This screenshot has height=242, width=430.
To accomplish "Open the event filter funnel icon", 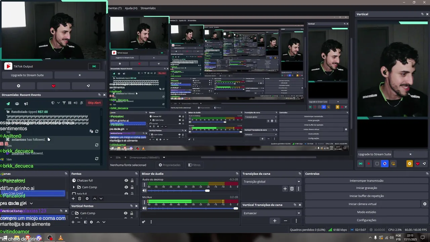I will pyautogui.click(x=64, y=103).
